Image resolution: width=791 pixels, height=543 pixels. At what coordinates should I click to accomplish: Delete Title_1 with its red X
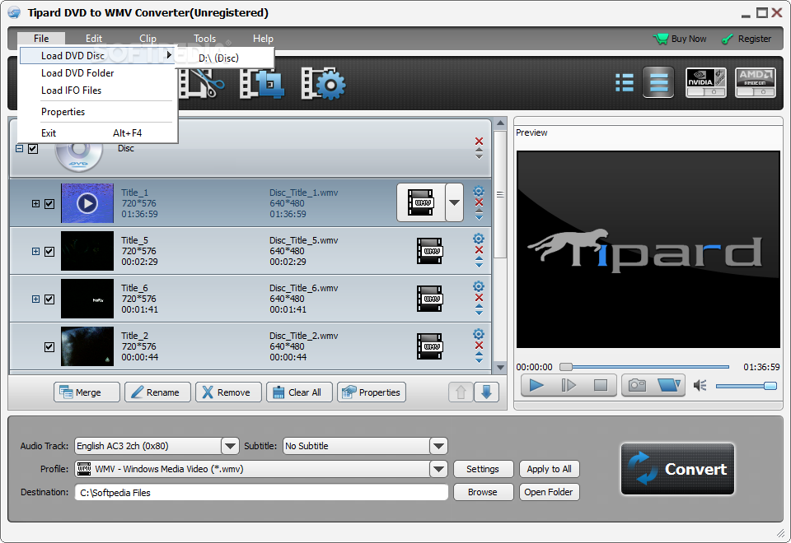(479, 202)
